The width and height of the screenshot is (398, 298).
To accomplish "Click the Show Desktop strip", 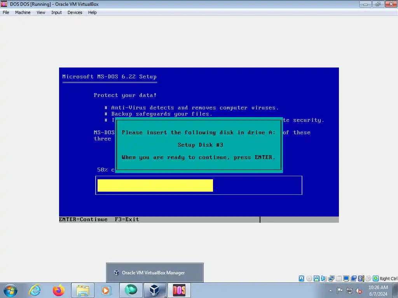I will click(x=395, y=291).
